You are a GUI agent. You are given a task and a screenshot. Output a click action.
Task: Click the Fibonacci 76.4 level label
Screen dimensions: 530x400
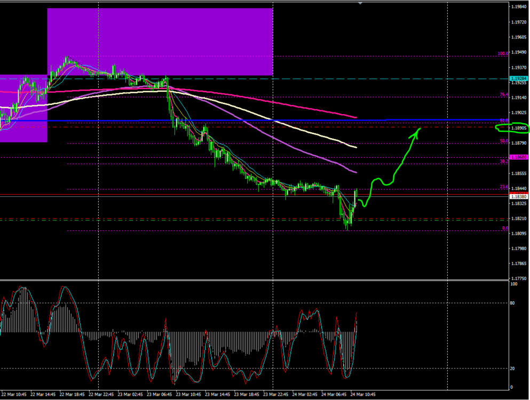tap(504, 94)
